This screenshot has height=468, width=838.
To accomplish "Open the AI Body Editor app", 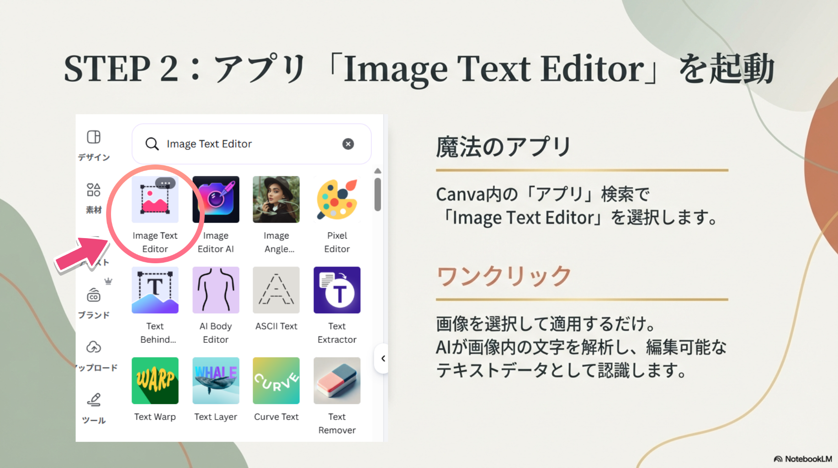I will tap(216, 290).
